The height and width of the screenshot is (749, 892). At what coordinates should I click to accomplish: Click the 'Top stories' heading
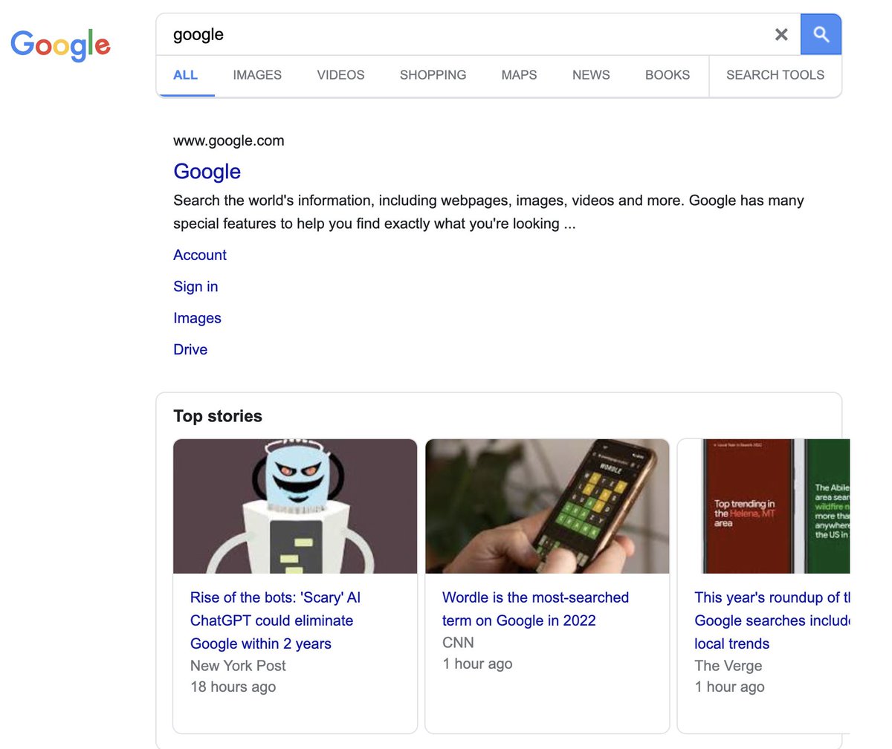tap(218, 416)
